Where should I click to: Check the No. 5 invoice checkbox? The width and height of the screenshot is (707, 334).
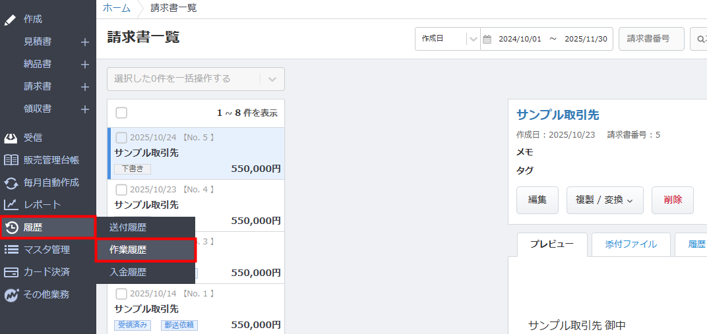[x=121, y=138]
